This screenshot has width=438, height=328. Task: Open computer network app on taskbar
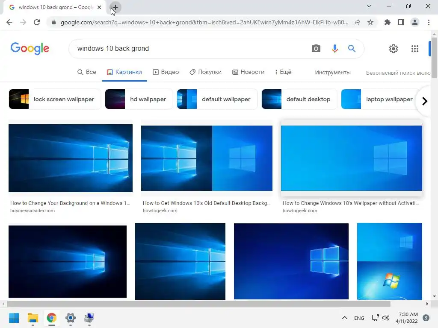89,318
